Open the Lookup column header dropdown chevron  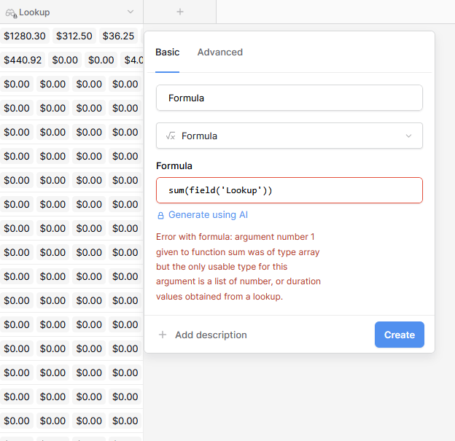pyautogui.click(x=131, y=12)
